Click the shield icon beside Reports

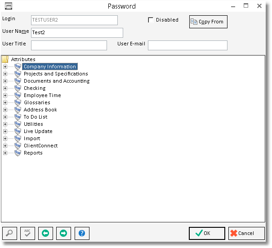pos(18,153)
